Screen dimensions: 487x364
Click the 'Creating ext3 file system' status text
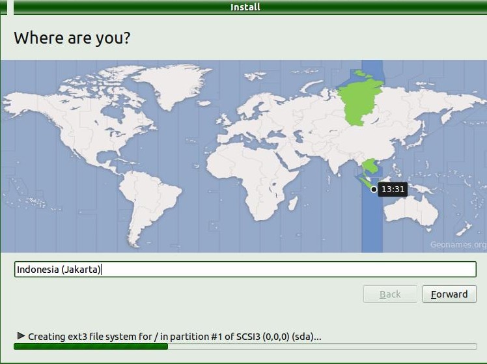174,337
